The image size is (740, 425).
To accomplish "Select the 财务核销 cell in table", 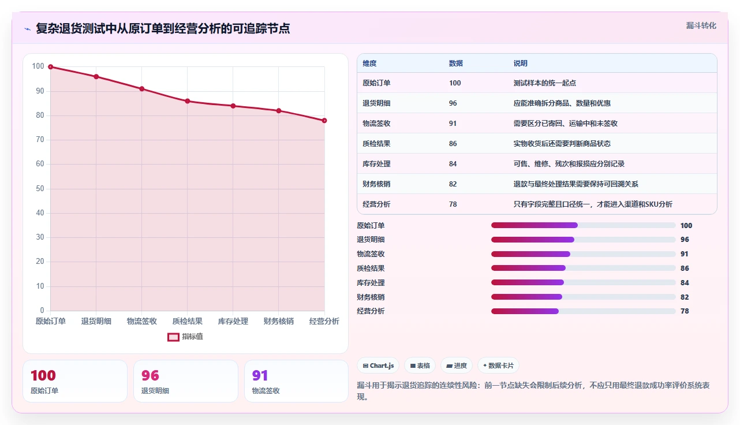I will coord(401,184).
